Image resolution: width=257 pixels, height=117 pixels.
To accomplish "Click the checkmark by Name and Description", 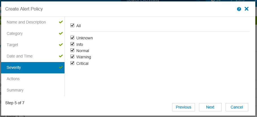I will 61,22.
